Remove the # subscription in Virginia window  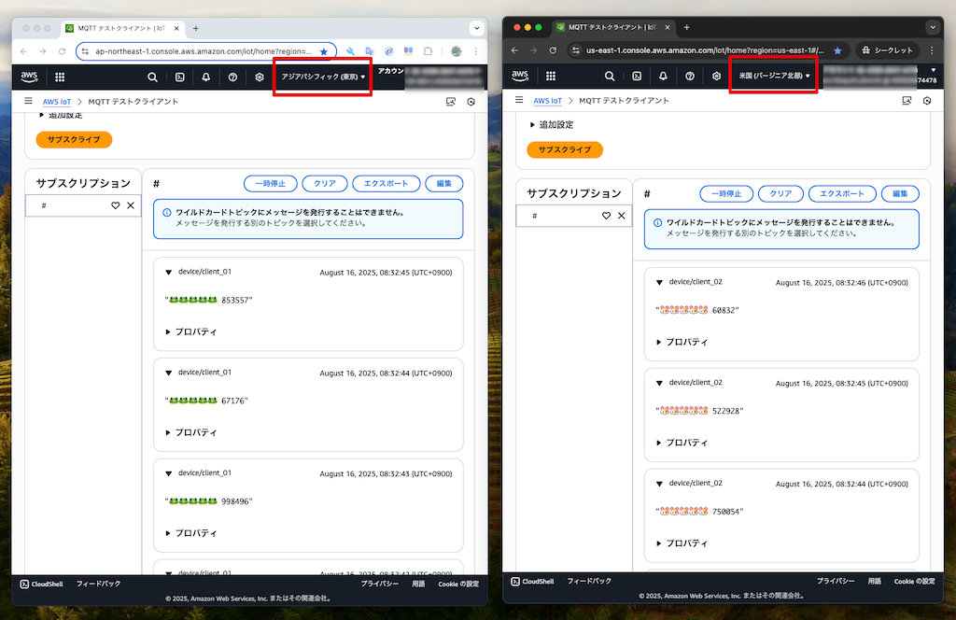pos(621,215)
